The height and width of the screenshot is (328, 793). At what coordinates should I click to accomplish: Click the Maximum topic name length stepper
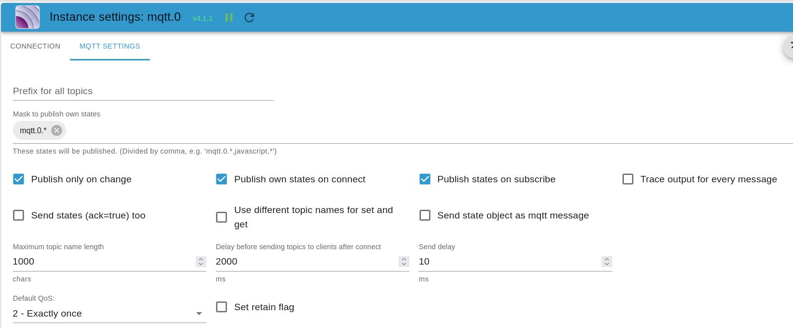[x=201, y=262]
